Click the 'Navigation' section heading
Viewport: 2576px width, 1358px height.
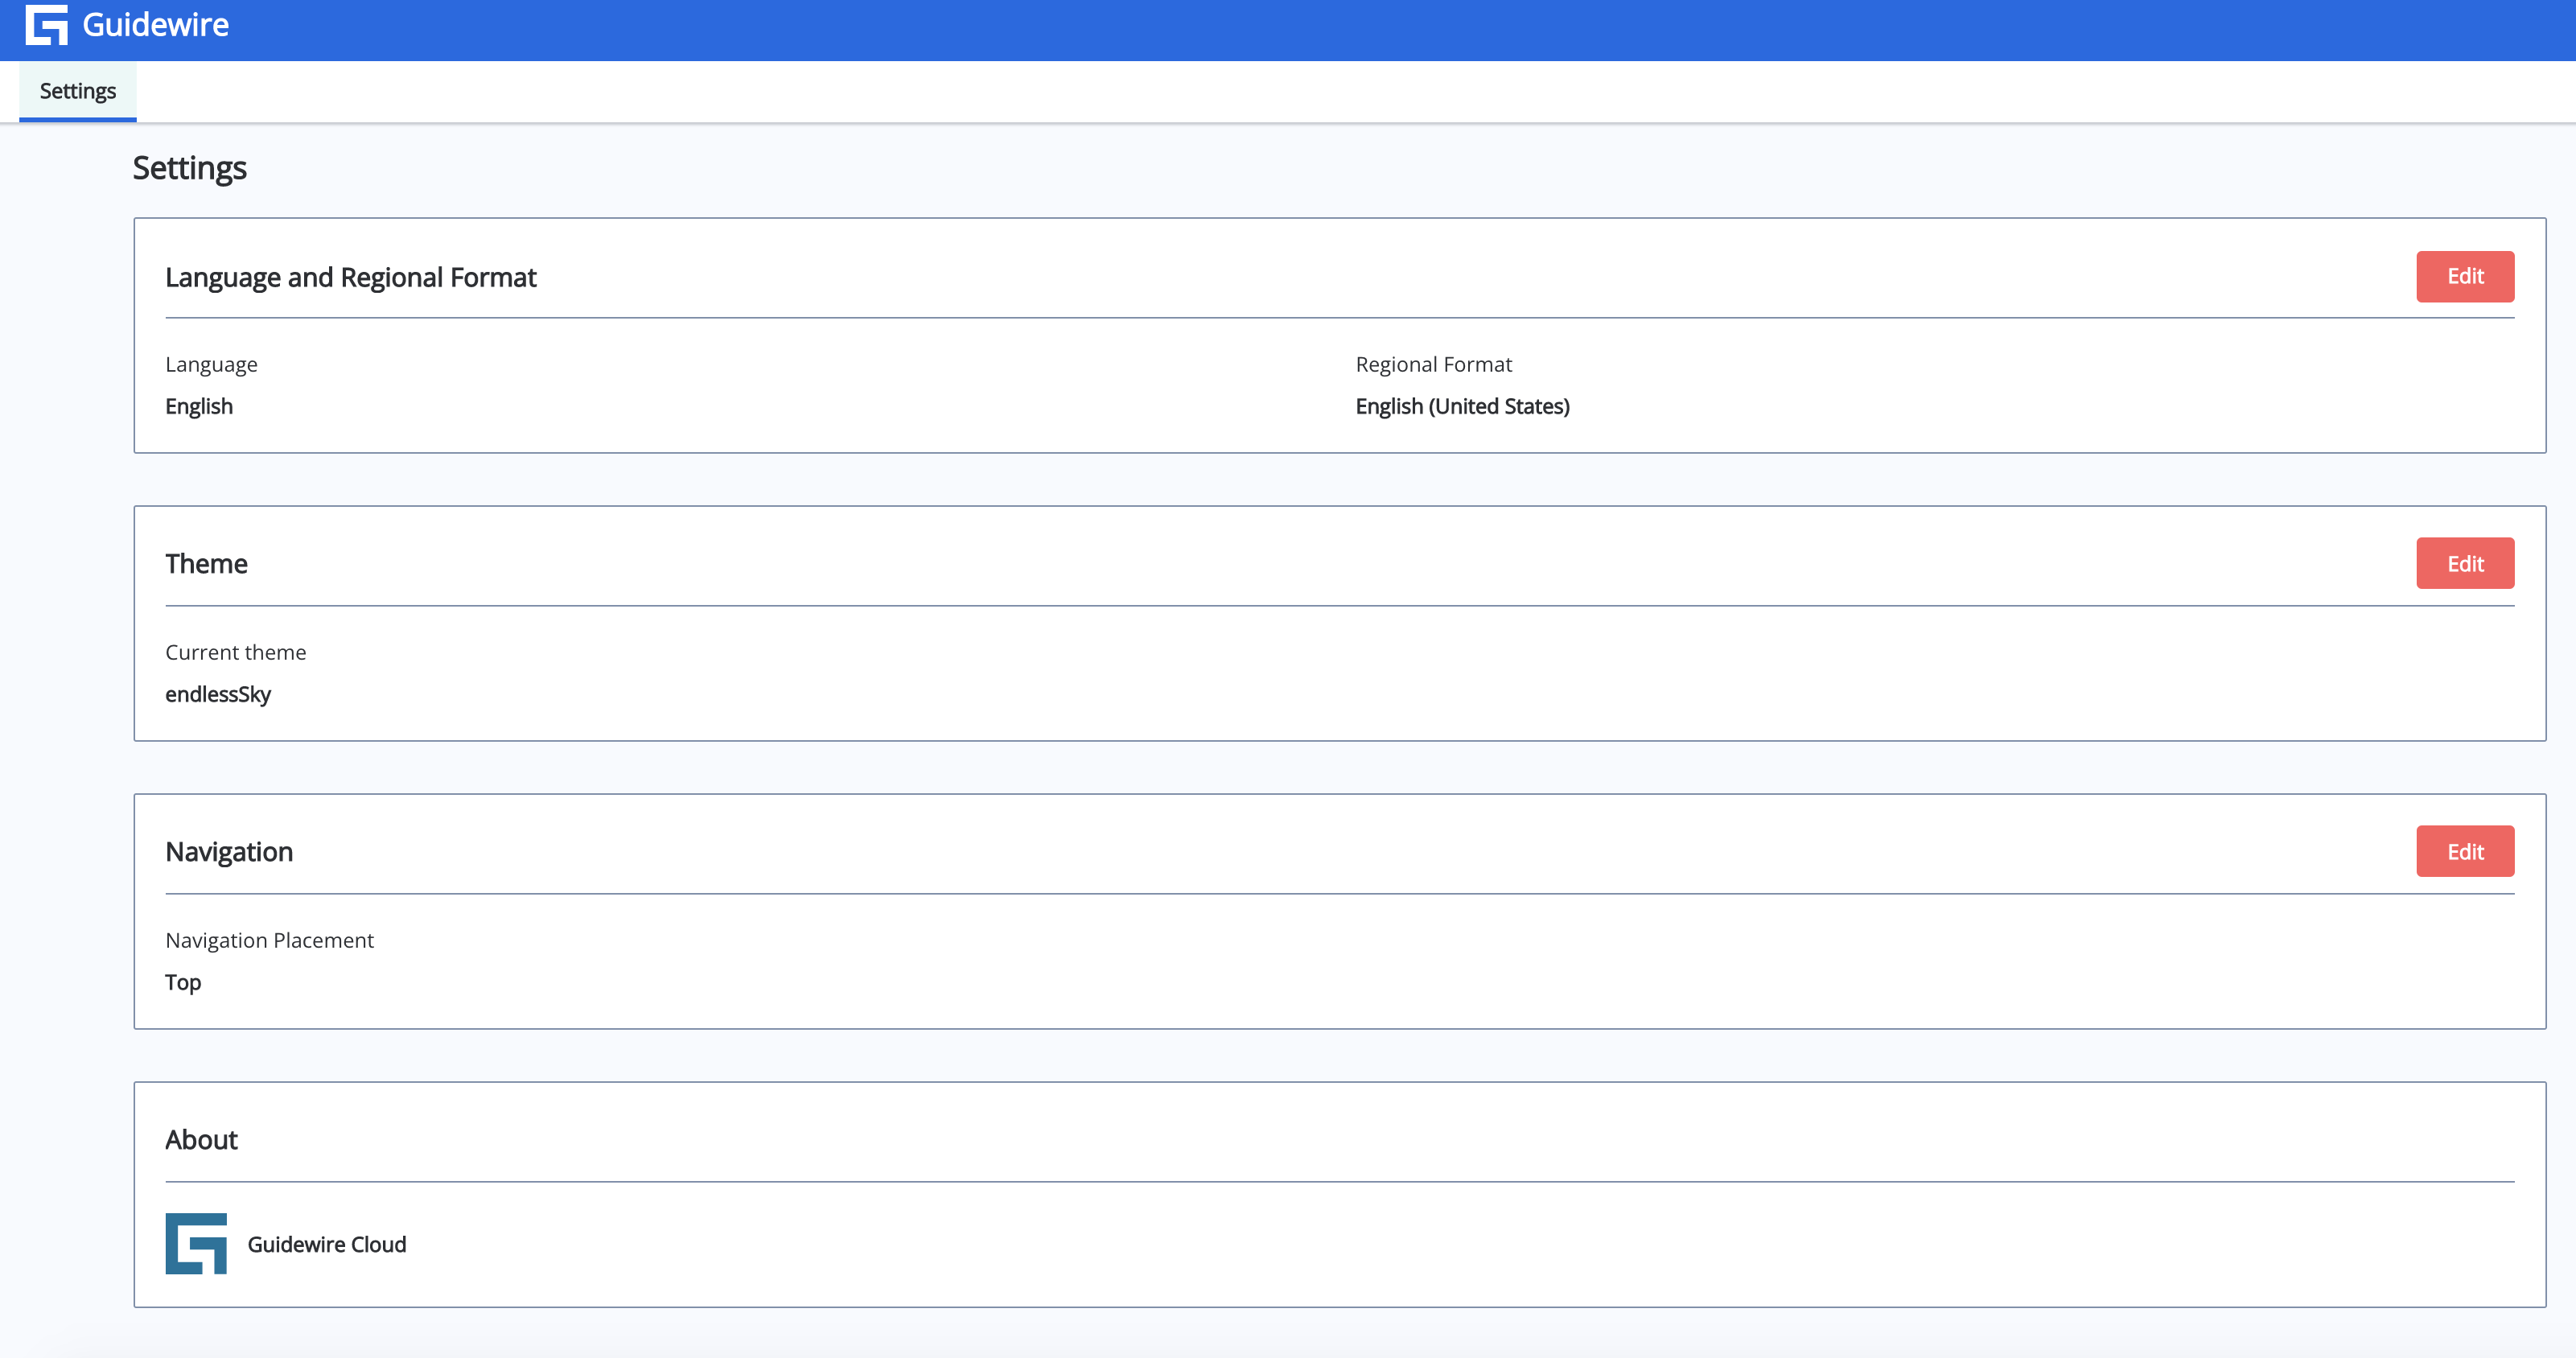(x=229, y=852)
